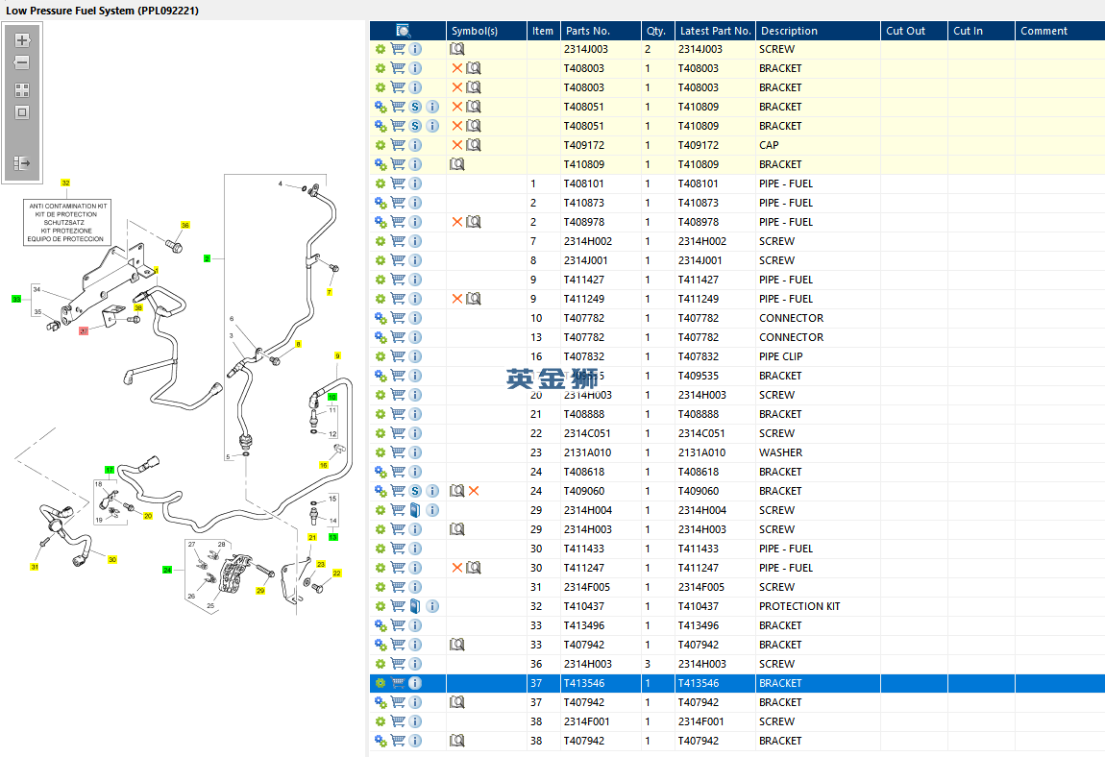The image size is (1105, 757).
Task: Open info for part T408101
Action: pyautogui.click(x=415, y=183)
